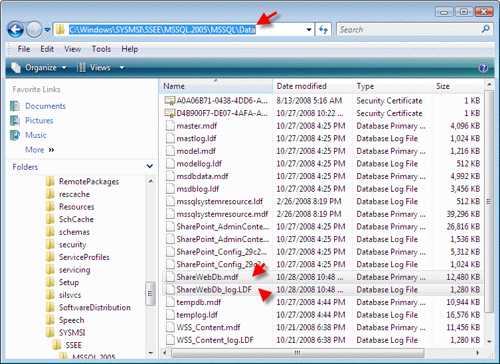This screenshot has width=500, height=364.
Task: Click the WSS_Content.mdf file icon
Action: coord(170,328)
